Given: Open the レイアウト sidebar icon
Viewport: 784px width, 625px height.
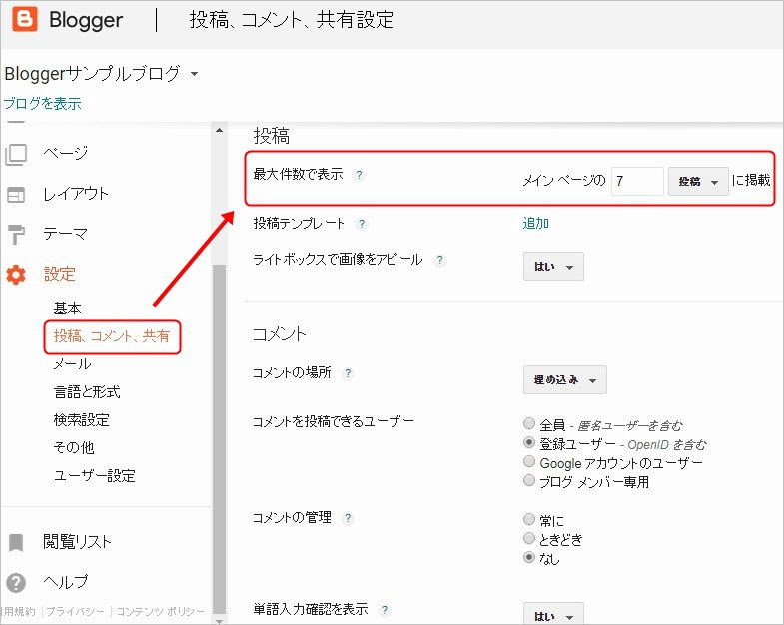Looking at the screenshot, I should 16,195.
